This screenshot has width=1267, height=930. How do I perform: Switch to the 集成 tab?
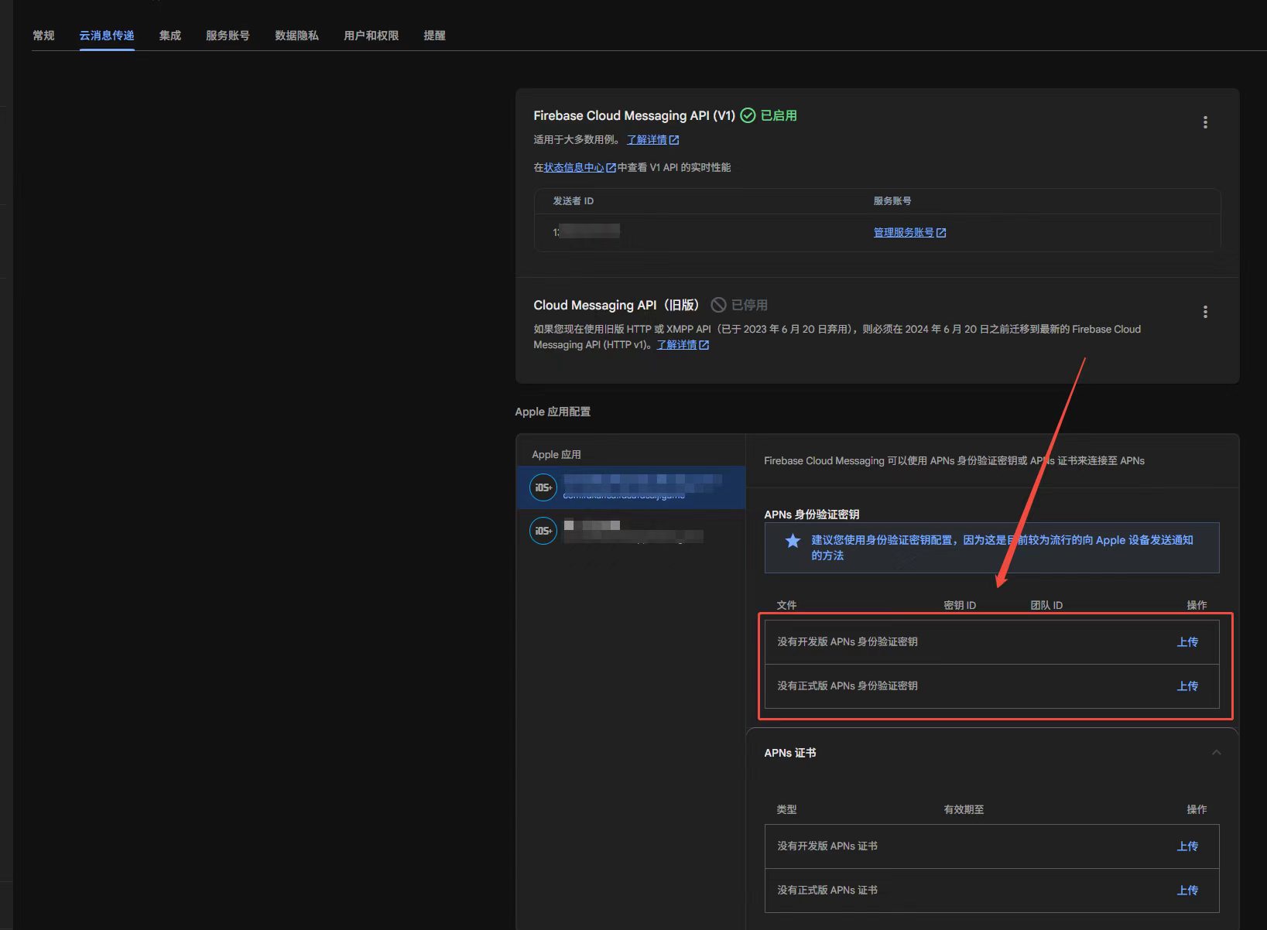coord(170,36)
